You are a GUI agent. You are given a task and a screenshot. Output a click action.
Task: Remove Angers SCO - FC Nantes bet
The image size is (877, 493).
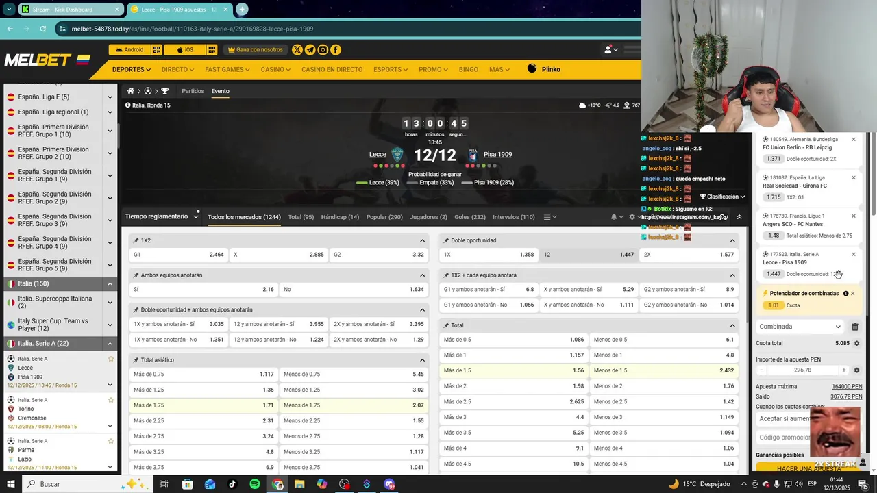[x=854, y=216]
